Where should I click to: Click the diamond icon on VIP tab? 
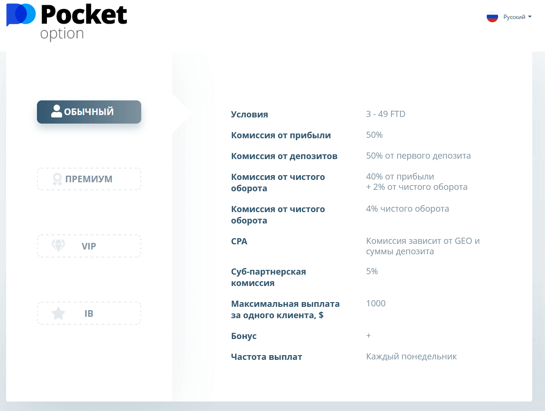58,246
